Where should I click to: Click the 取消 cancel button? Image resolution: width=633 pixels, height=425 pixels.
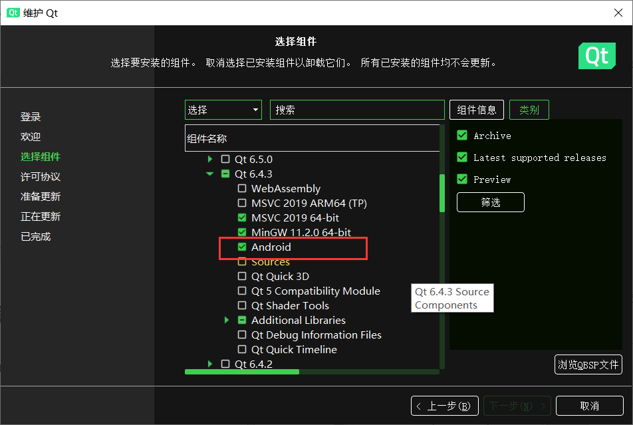pyautogui.click(x=589, y=406)
